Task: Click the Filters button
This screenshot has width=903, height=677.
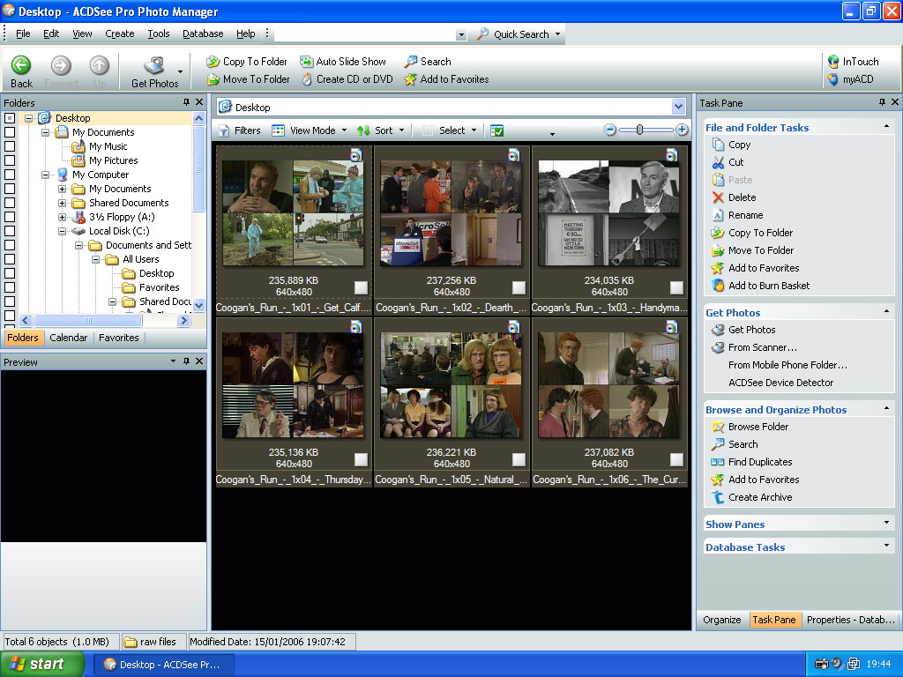Action: point(239,130)
